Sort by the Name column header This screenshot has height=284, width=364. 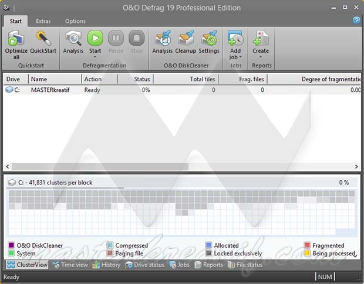tap(55, 79)
